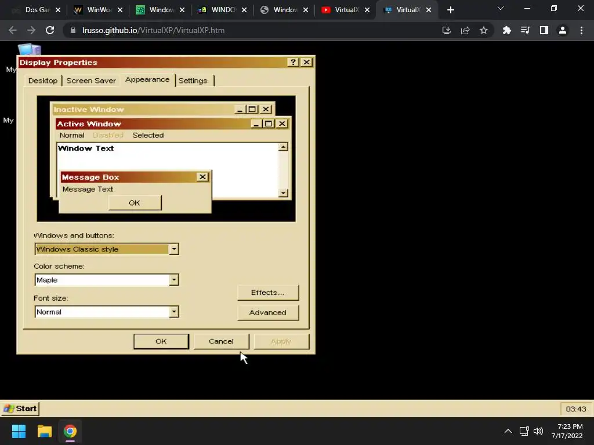Click the OK button in Message Box preview

tap(135, 203)
